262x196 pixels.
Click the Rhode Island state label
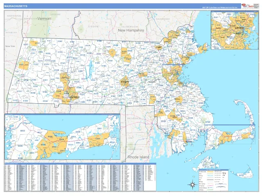click(x=138, y=157)
